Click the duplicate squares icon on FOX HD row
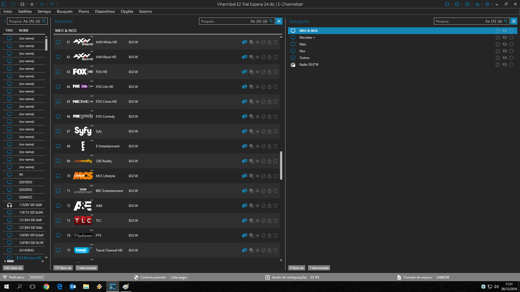The height and width of the screenshot is (292, 520). (x=251, y=72)
